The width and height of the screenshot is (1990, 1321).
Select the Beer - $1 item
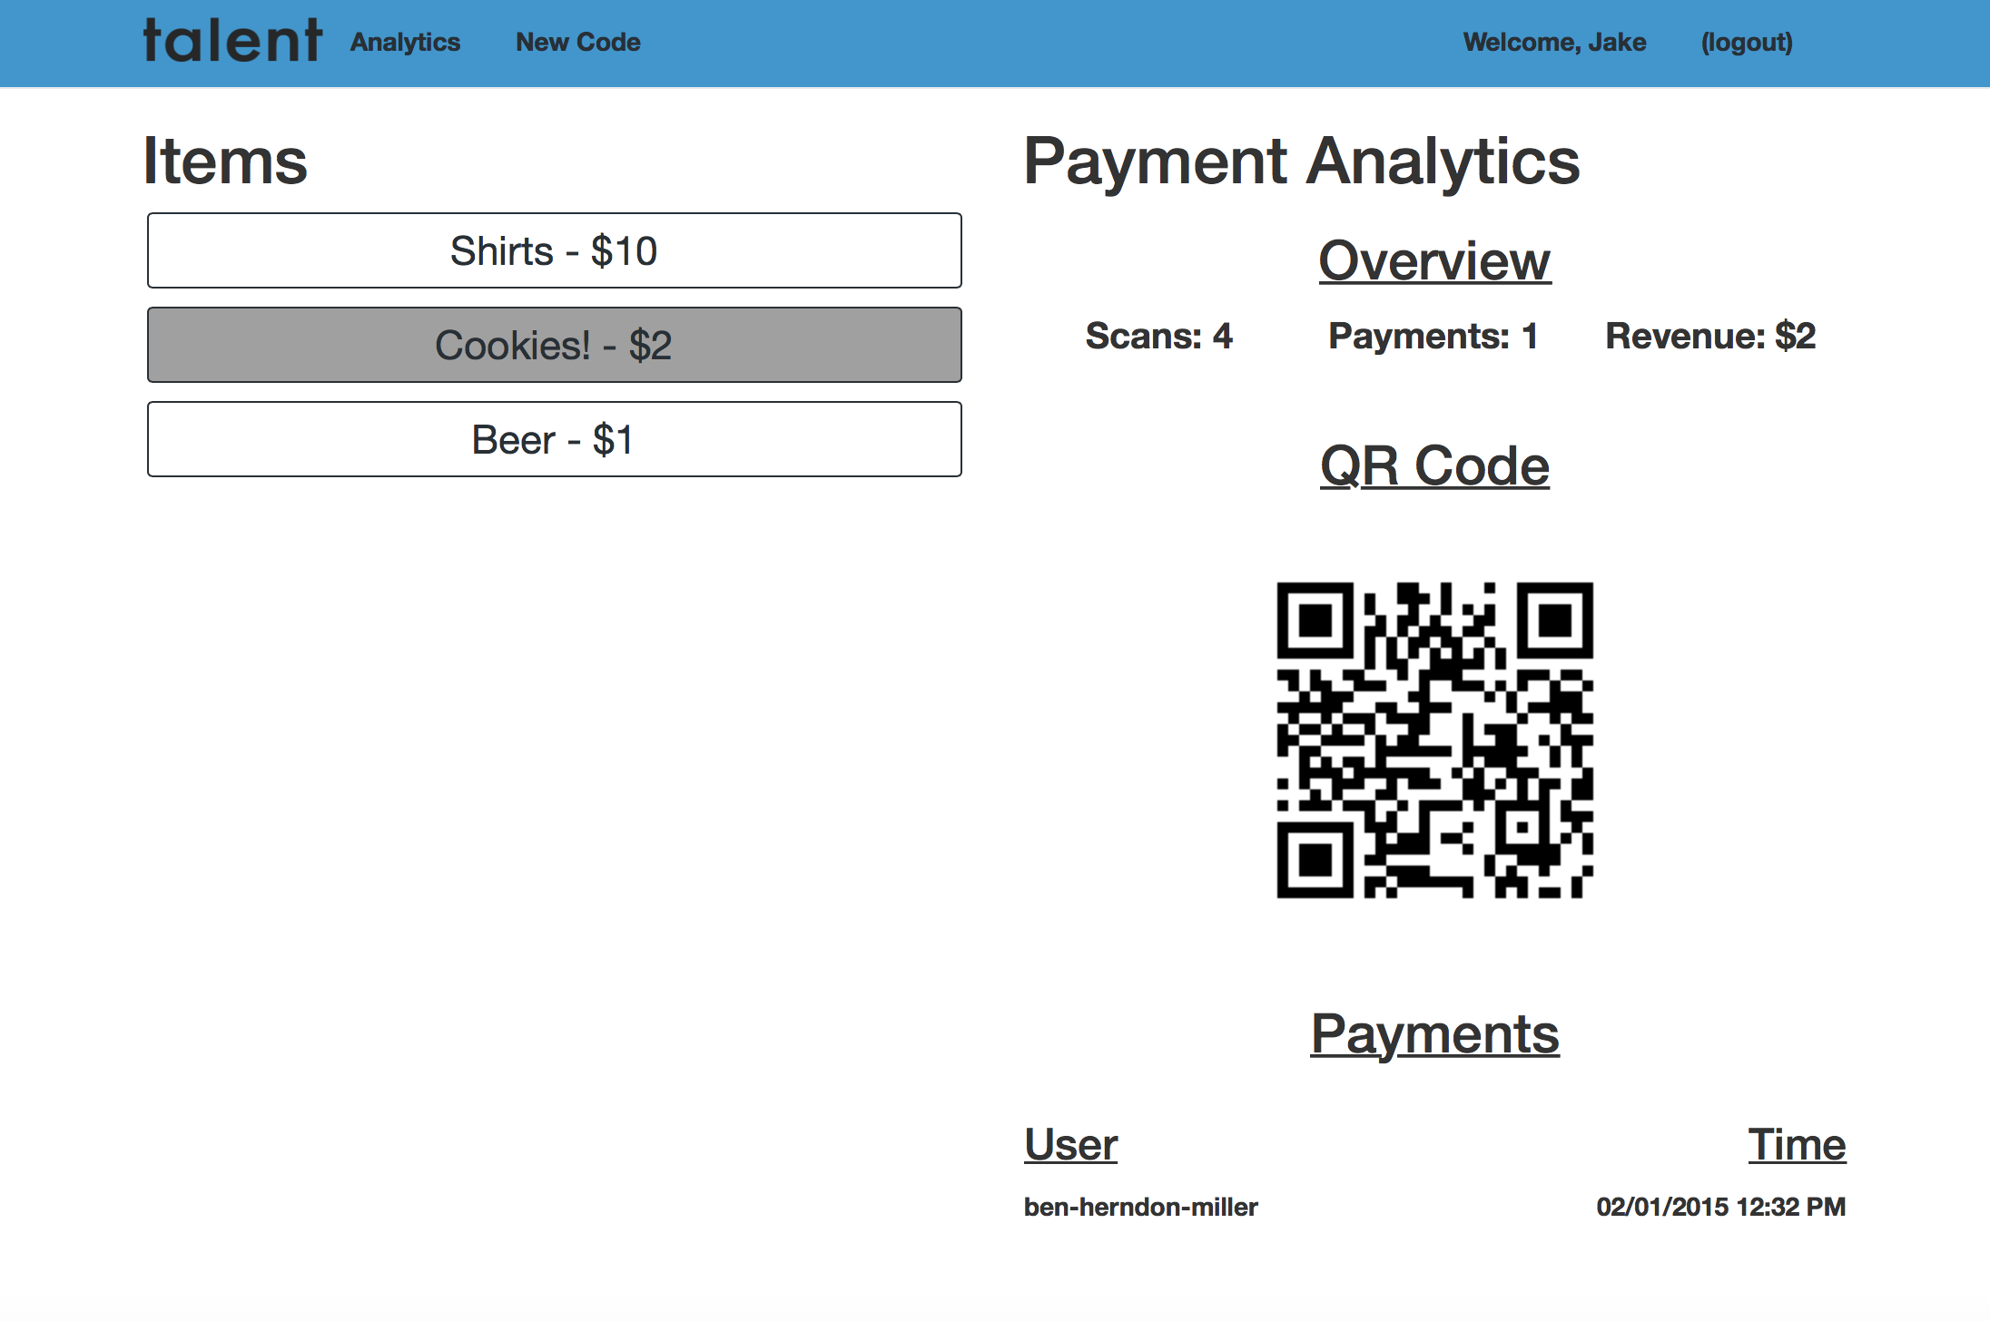point(554,440)
